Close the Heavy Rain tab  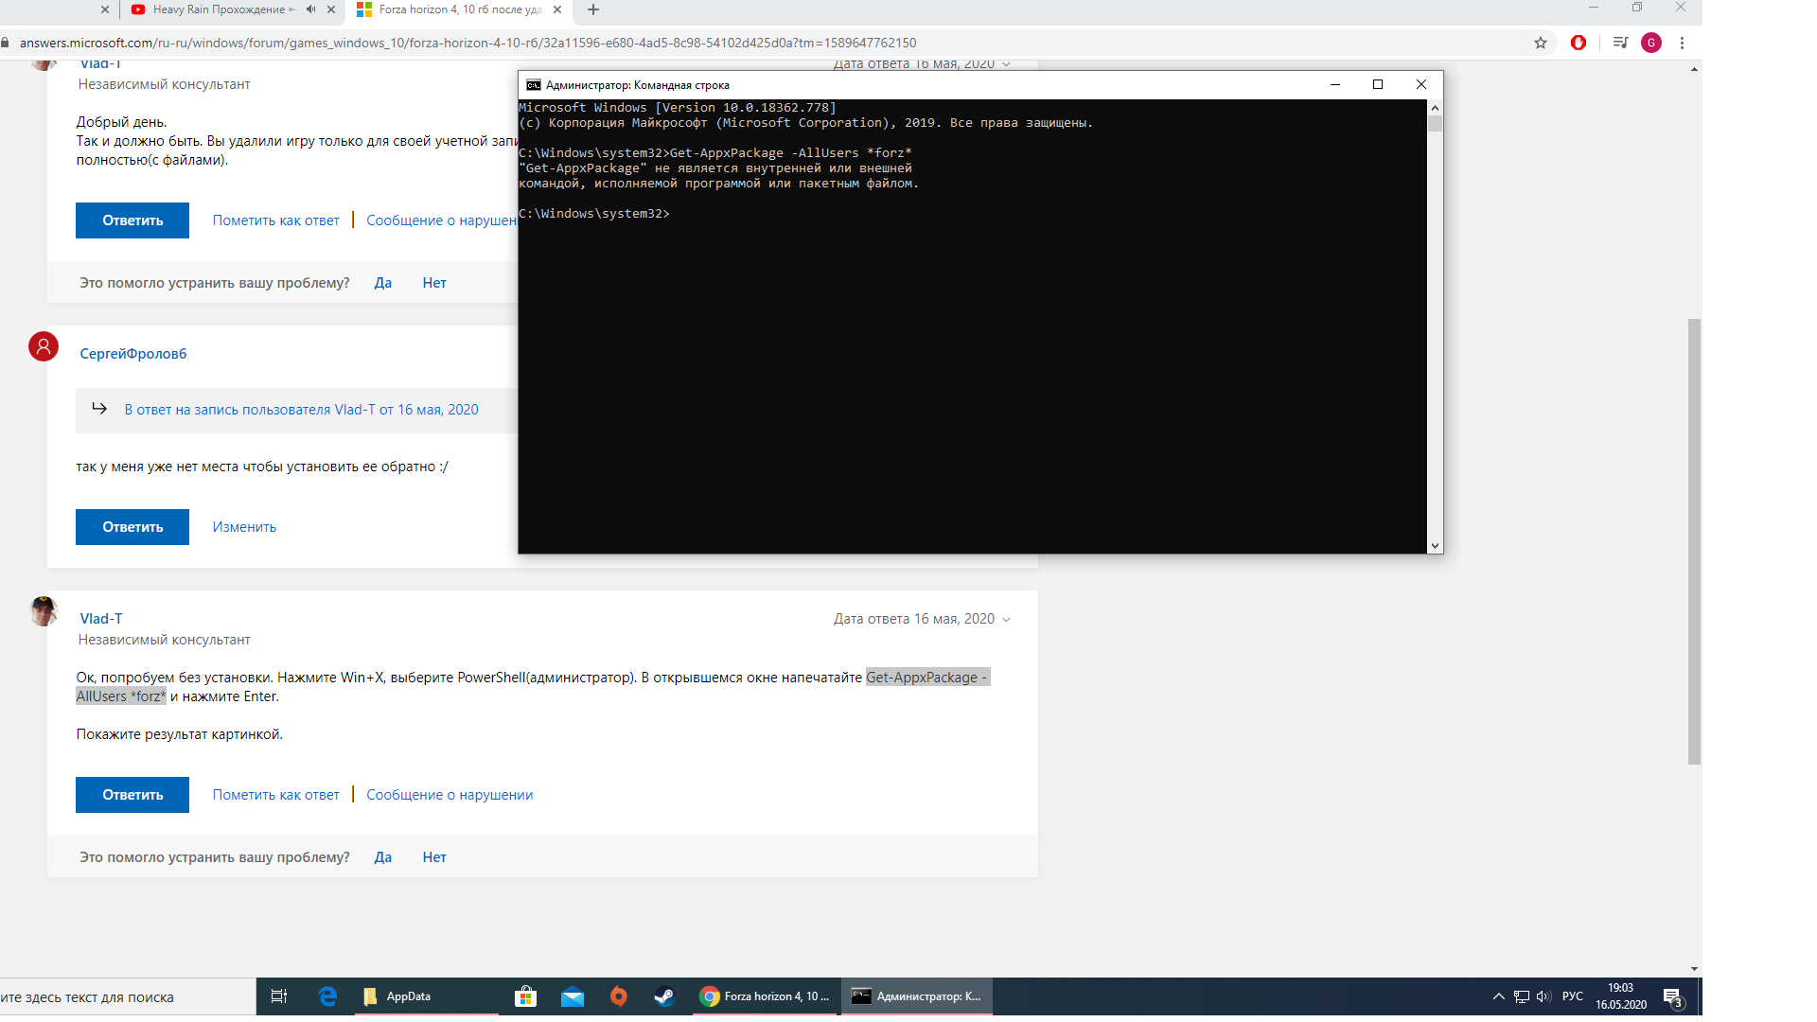tap(331, 9)
